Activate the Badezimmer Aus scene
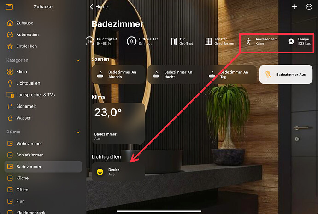Screen dimensions: 318x214 [286, 75]
